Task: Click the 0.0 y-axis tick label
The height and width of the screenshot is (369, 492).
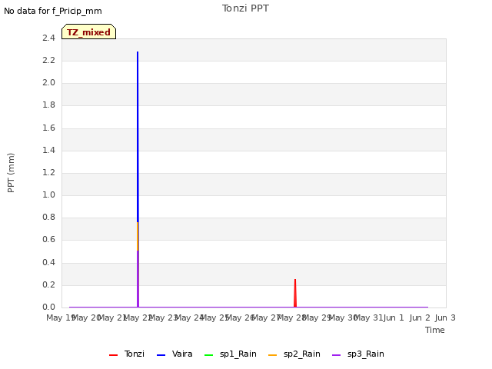Action: point(48,307)
